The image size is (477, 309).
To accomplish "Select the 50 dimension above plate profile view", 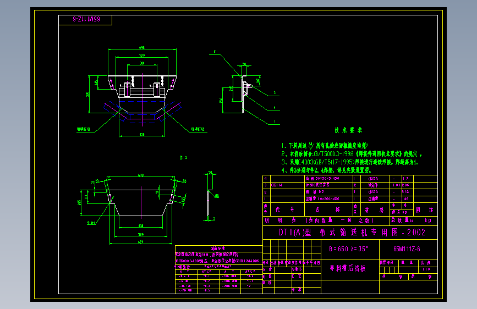I will pos(210,173).
